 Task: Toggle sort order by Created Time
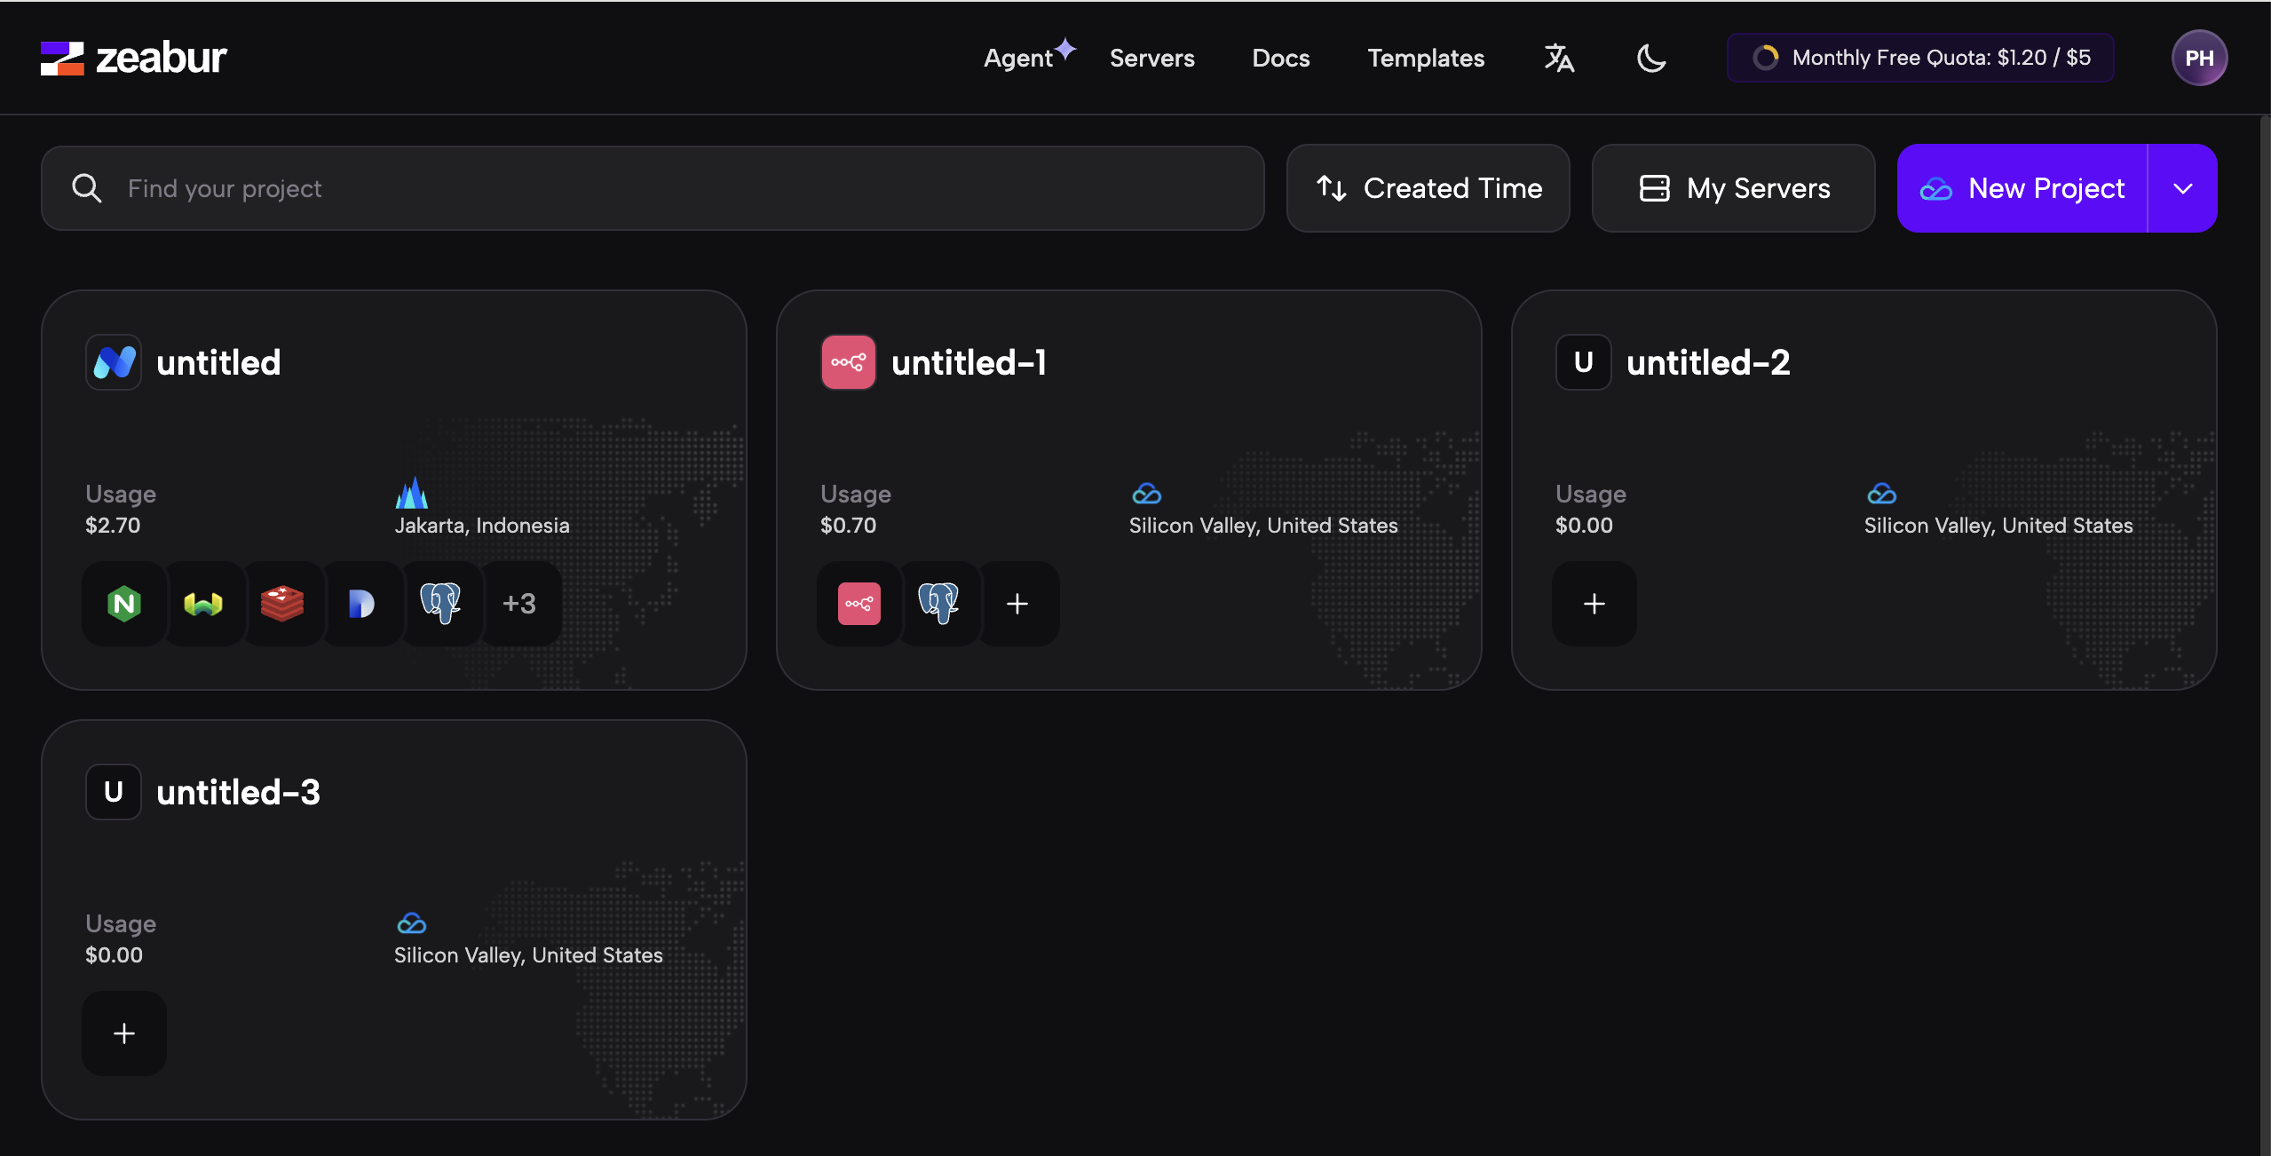pos(1428,188)
